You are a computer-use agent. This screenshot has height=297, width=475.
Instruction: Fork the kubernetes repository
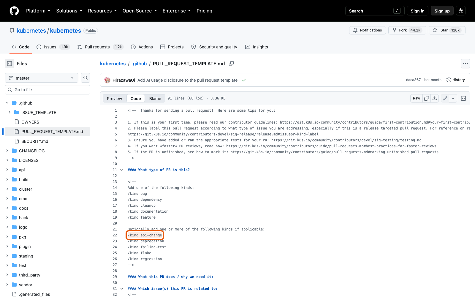coord(407,30)
